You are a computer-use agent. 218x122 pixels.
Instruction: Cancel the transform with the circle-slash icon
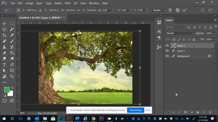(177, 10)
